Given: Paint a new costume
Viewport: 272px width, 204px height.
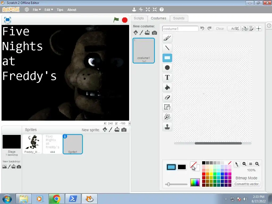Looking at the screenshot, I should pos(141,32).
